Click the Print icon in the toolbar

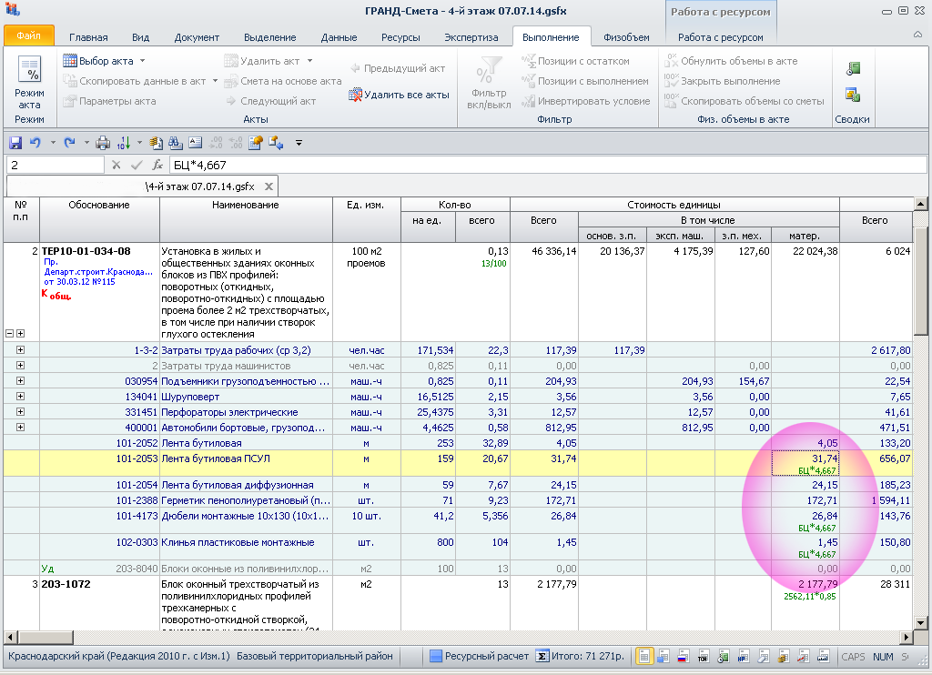tap(103, 143)
